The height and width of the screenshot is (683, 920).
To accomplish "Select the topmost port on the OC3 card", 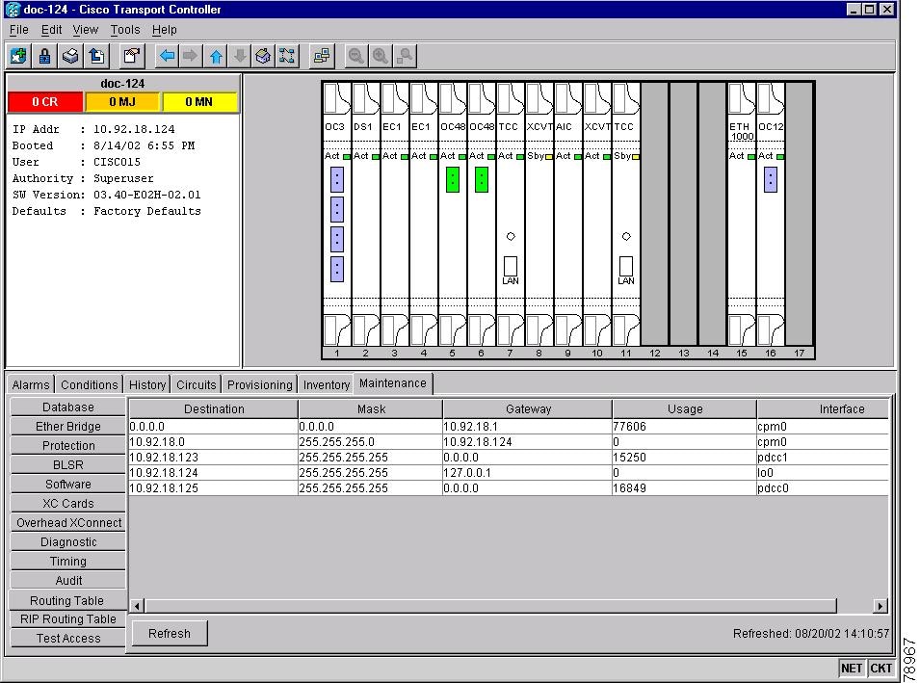I will click(x=337, y=179).
